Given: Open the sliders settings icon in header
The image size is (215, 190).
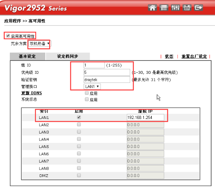Looking at the screenshot, I should pos(175,8).
